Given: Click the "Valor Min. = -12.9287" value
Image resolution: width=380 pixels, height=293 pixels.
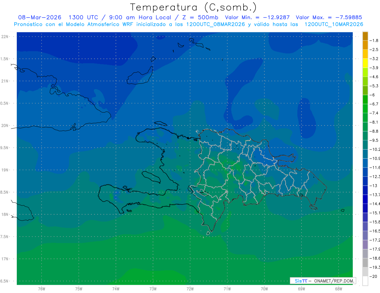Looking at the screenshot, I should click(257, 17).
